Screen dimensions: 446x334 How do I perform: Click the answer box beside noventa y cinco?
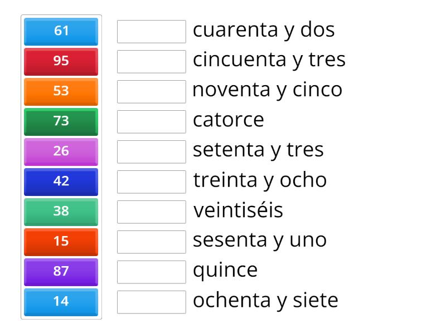click(x=151, y=91)
